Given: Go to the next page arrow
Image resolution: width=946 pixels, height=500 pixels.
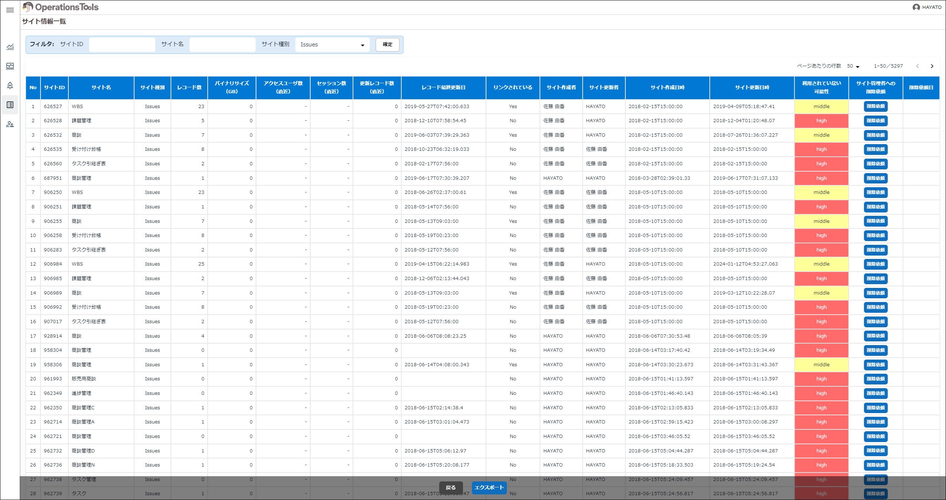Looking at the screenshot, I should click(x=932, y=66).
